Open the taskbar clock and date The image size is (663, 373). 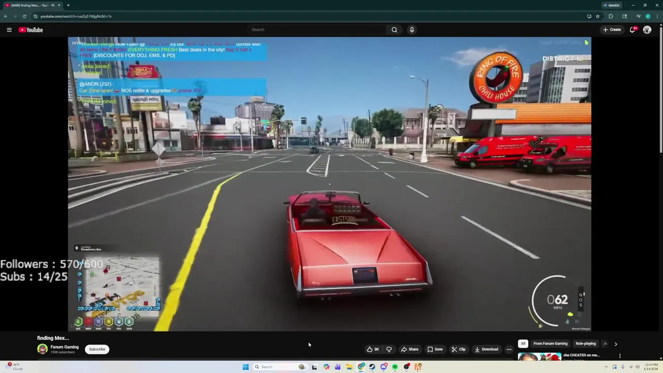(651, 367)
